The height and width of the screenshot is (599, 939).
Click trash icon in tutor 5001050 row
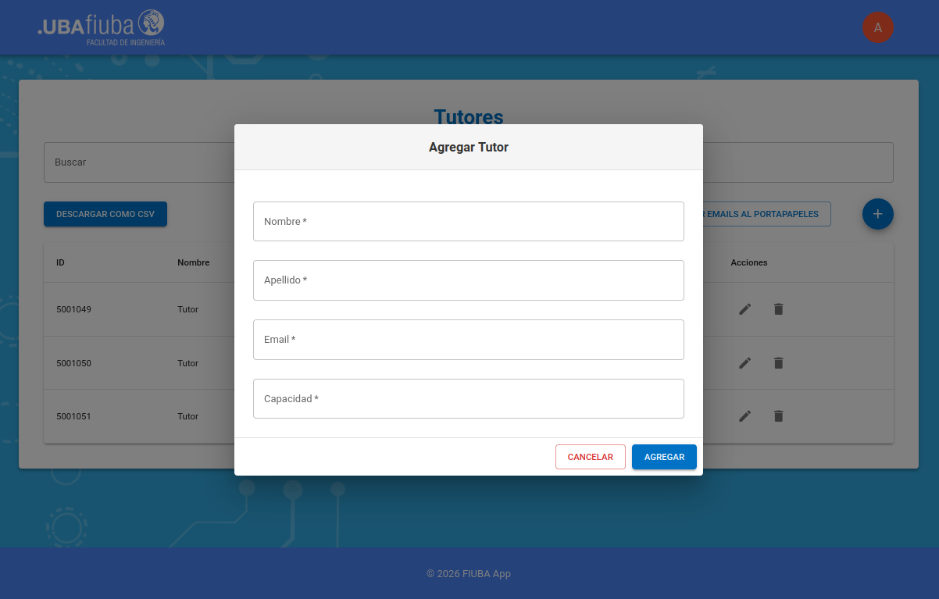[x=778, y=363]
